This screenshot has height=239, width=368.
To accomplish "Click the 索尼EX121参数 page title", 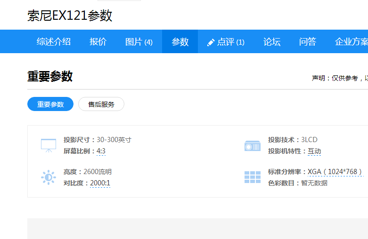I will pyautogui.click(x=70, y=16).
